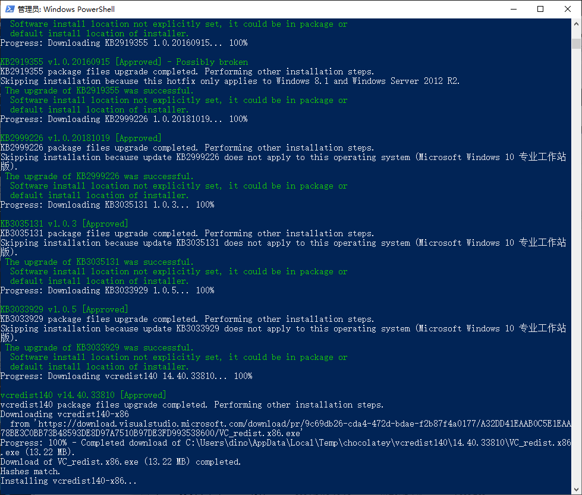Click 'Installing vcredist140-x86...' line

tap(69, 481)
